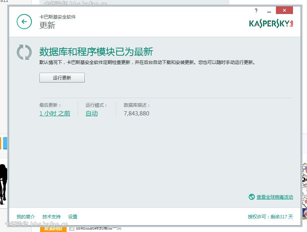307x232 pixels.
Task: Open 设置 in the footer
Action: 73,217
